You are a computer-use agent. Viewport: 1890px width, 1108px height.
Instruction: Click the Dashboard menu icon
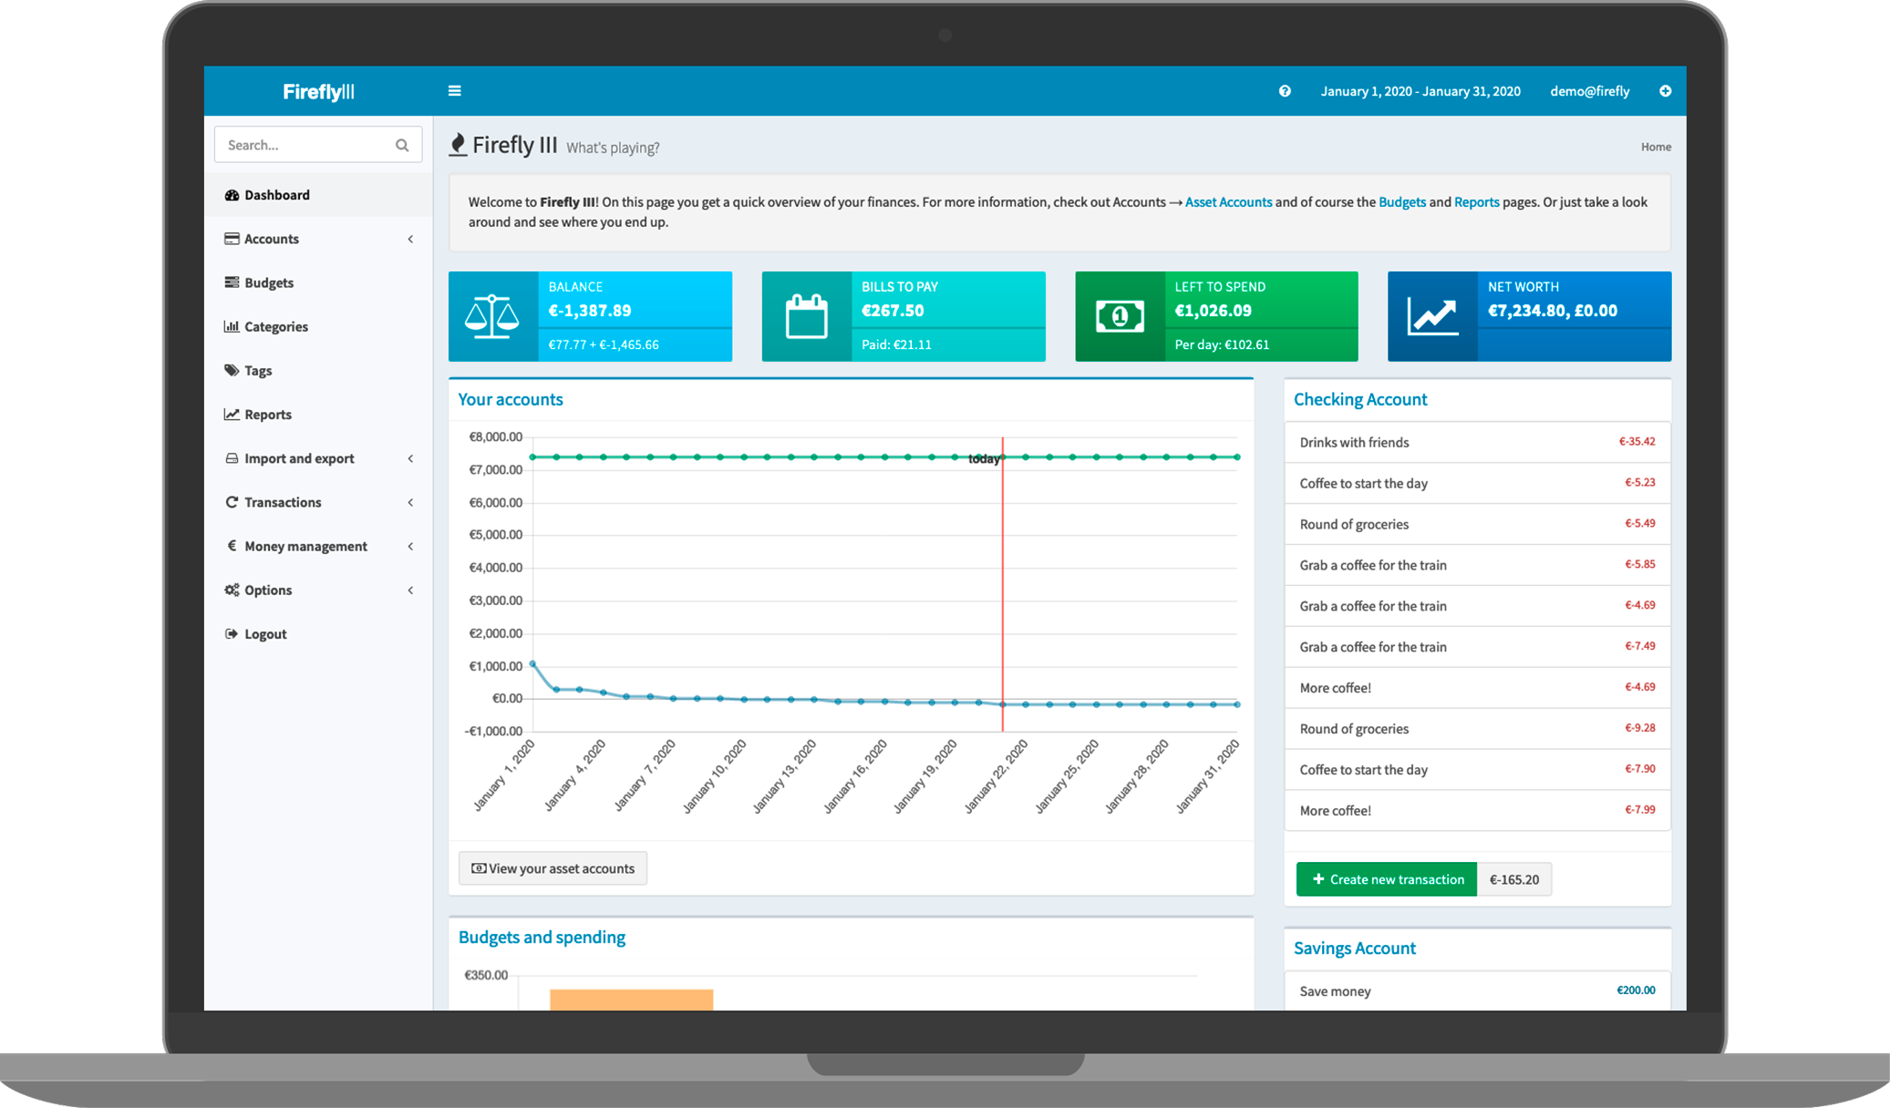click(236, 194)
